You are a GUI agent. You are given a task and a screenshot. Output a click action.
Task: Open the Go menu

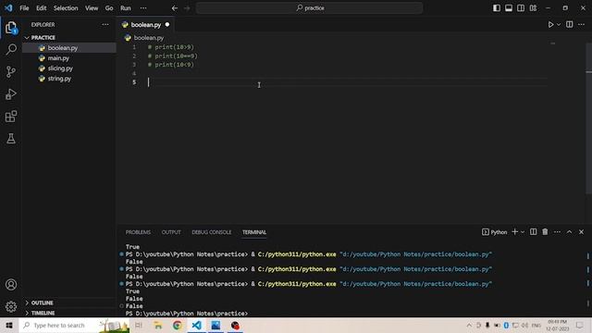[x=109, y=8]
